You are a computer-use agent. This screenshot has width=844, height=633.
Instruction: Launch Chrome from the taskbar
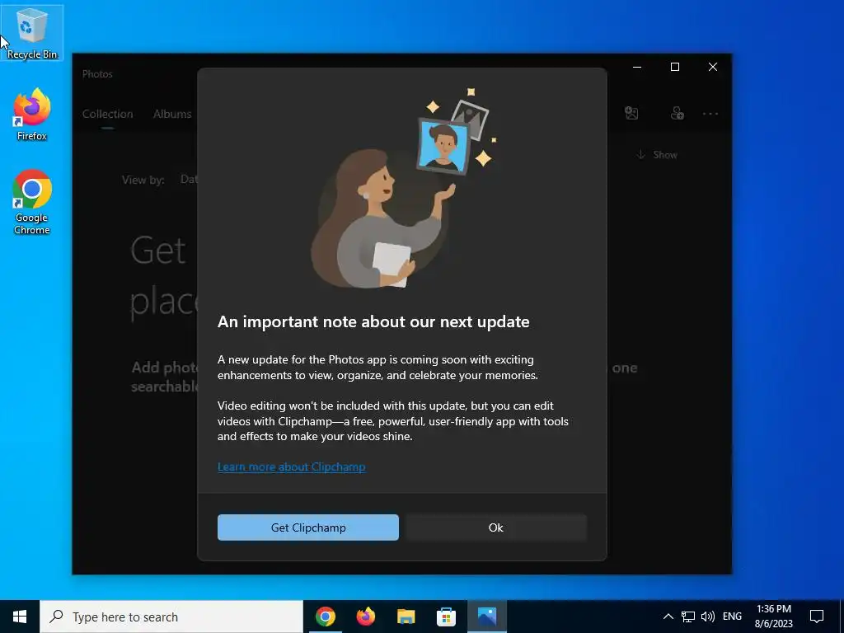tap(325, 617)
